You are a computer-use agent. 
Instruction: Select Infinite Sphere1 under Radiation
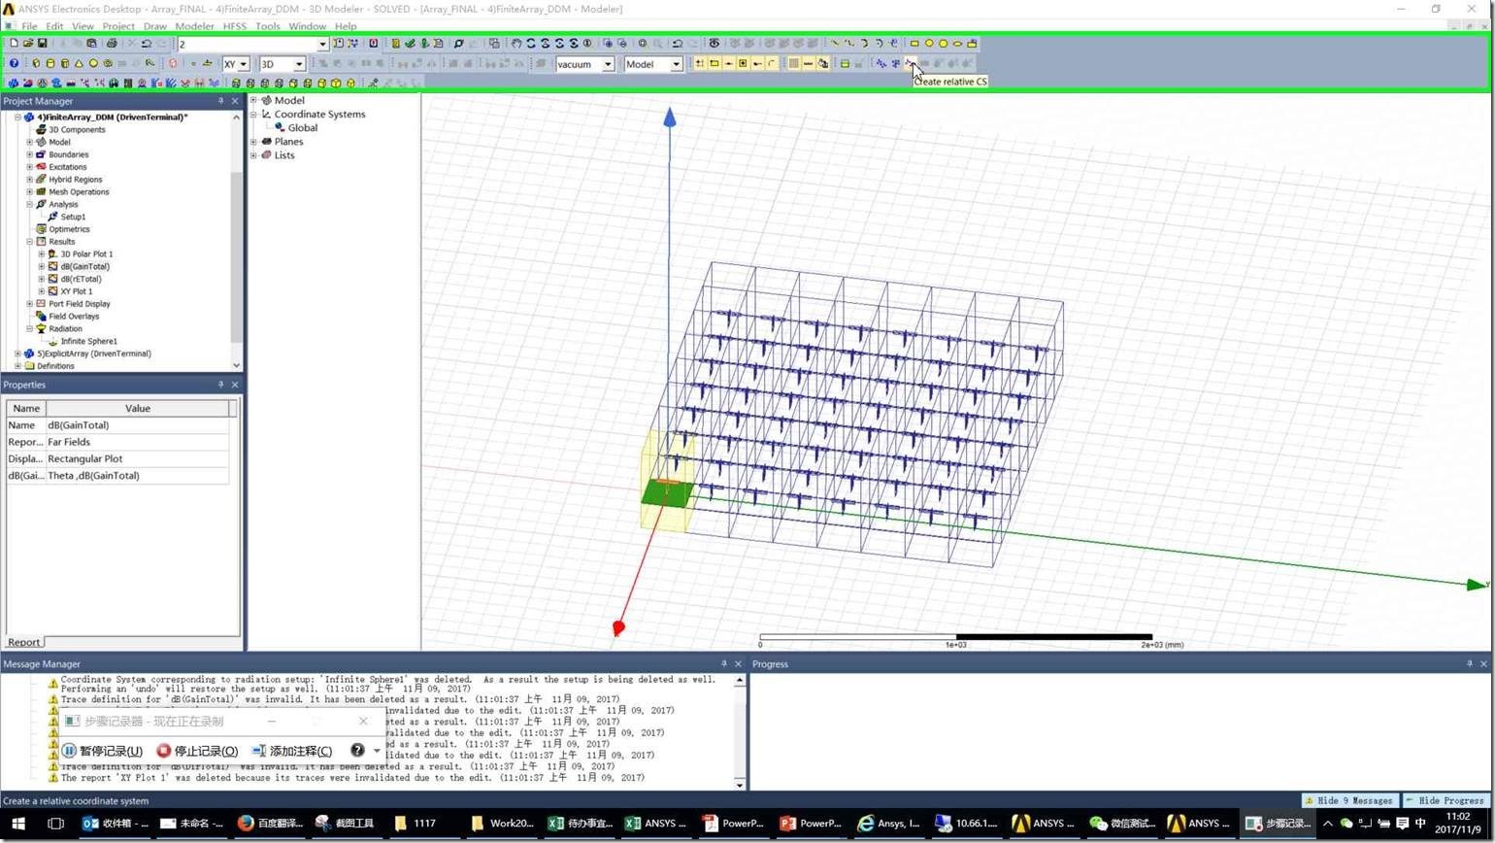pos(89,341)
